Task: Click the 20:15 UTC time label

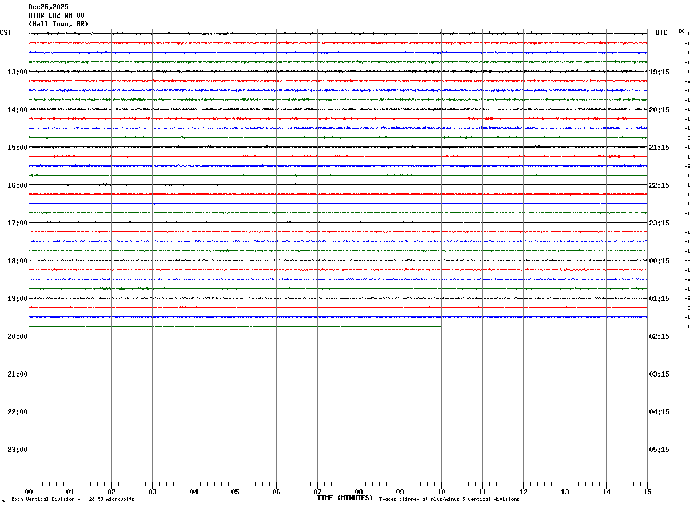Action: [x=659, y=110]
